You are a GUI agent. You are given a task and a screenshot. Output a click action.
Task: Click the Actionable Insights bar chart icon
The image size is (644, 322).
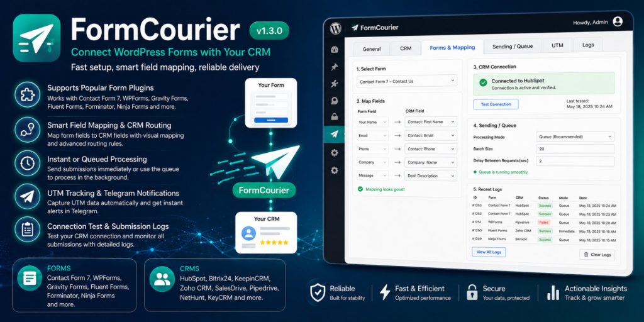click(x=553, y=292)
